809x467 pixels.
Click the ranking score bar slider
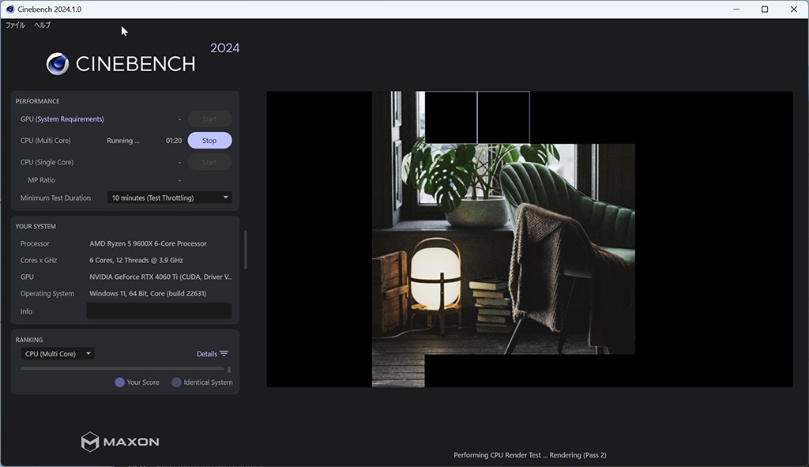(122, 369)
